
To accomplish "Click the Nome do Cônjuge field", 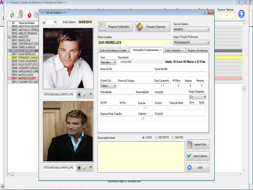I will tap(136, 86).
